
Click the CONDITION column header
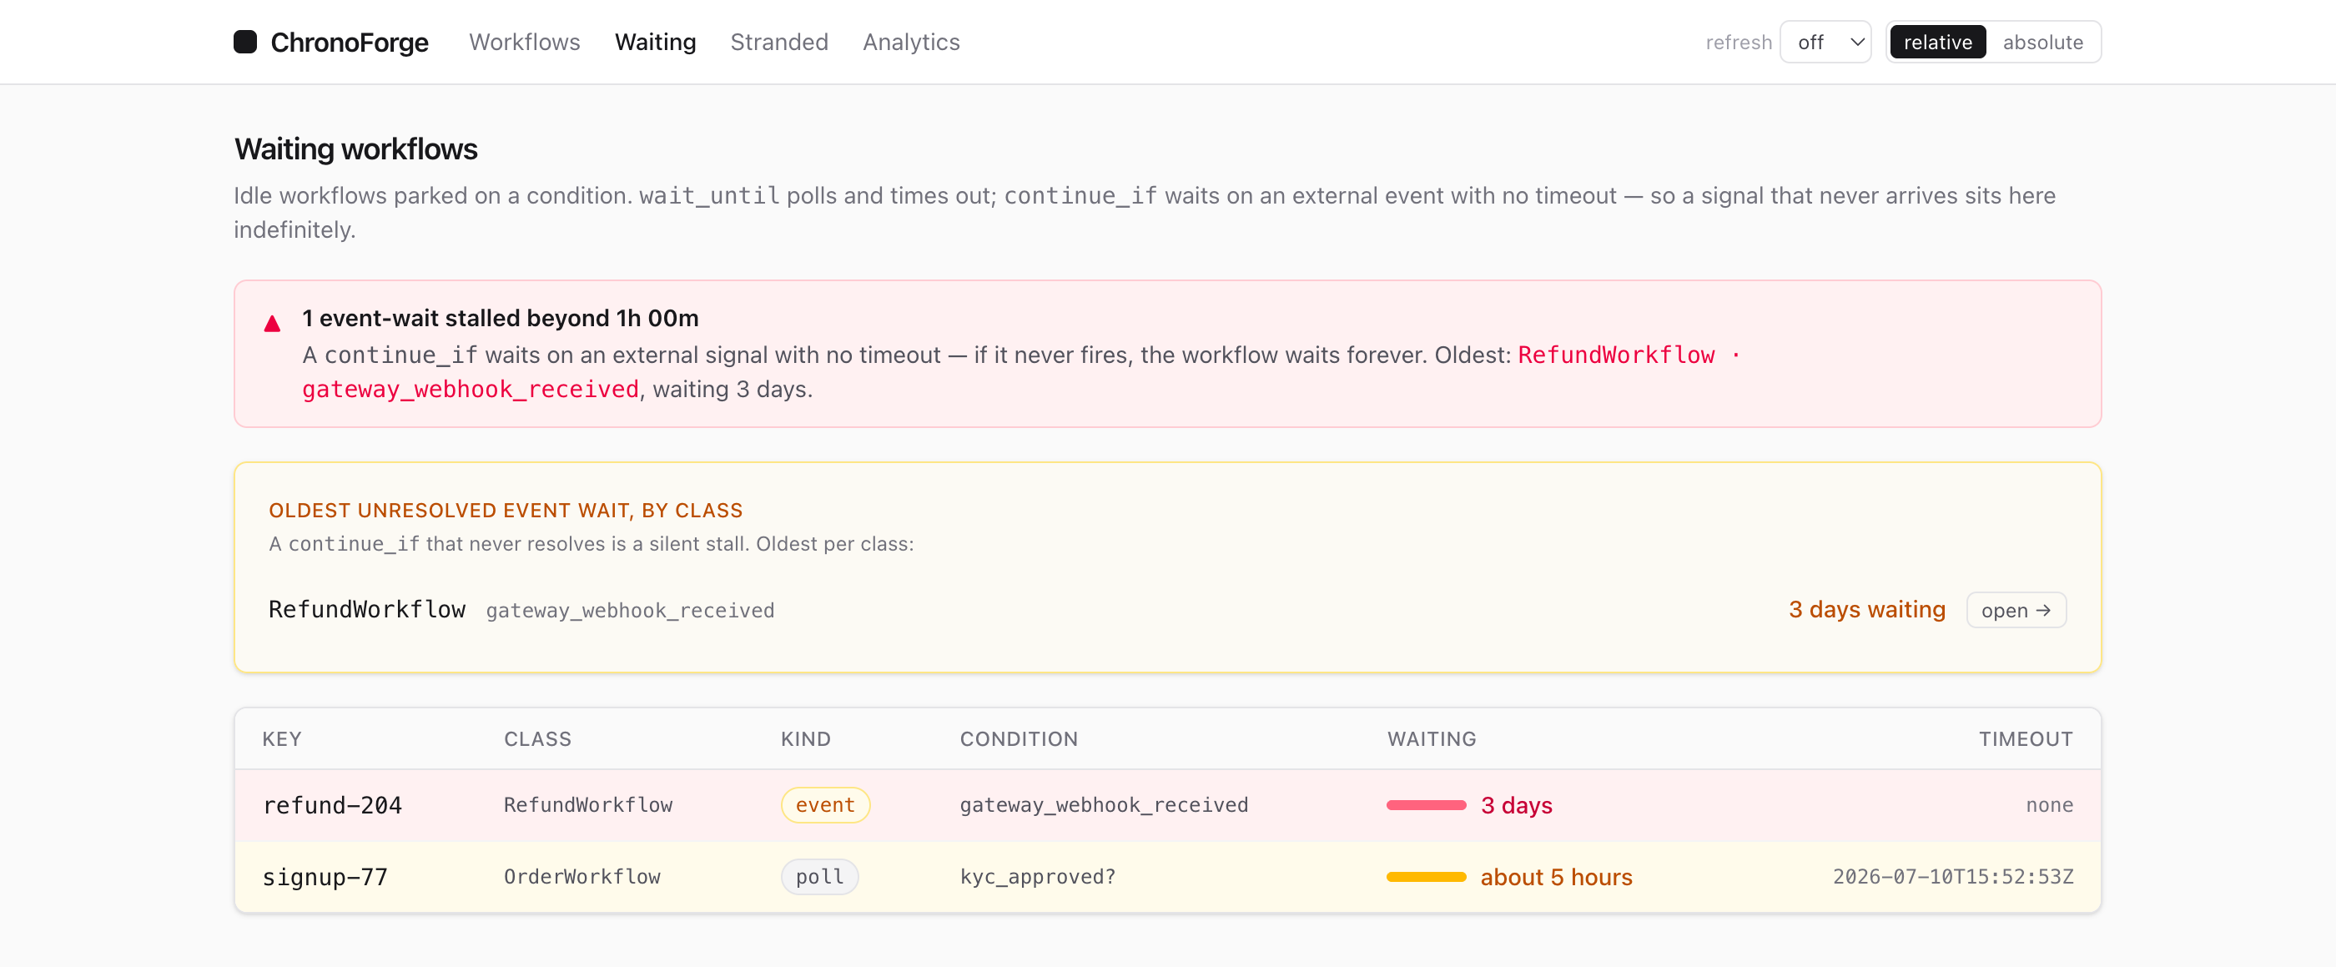point(1019,738)
